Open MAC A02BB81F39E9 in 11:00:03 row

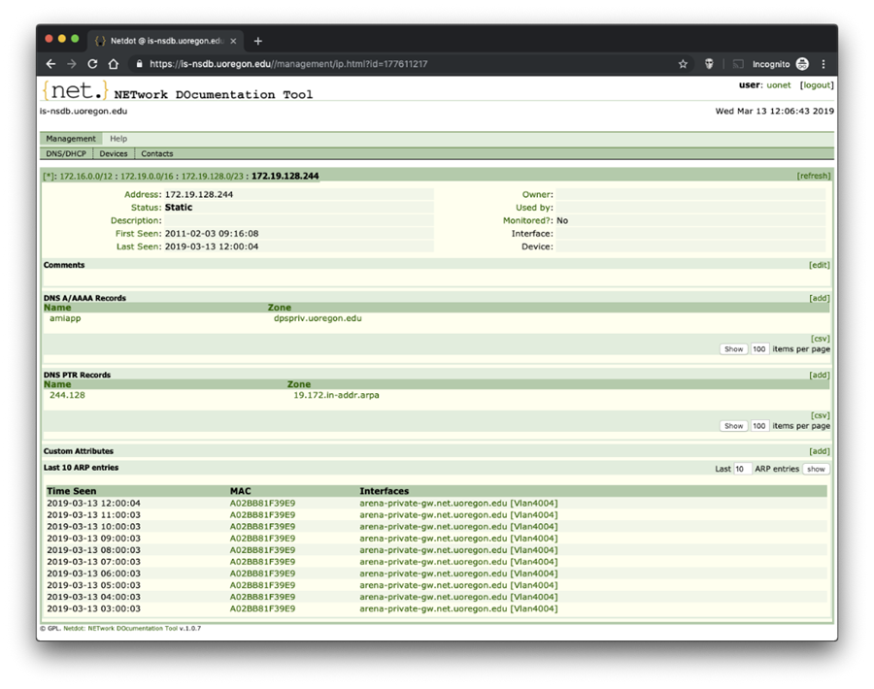262,515
